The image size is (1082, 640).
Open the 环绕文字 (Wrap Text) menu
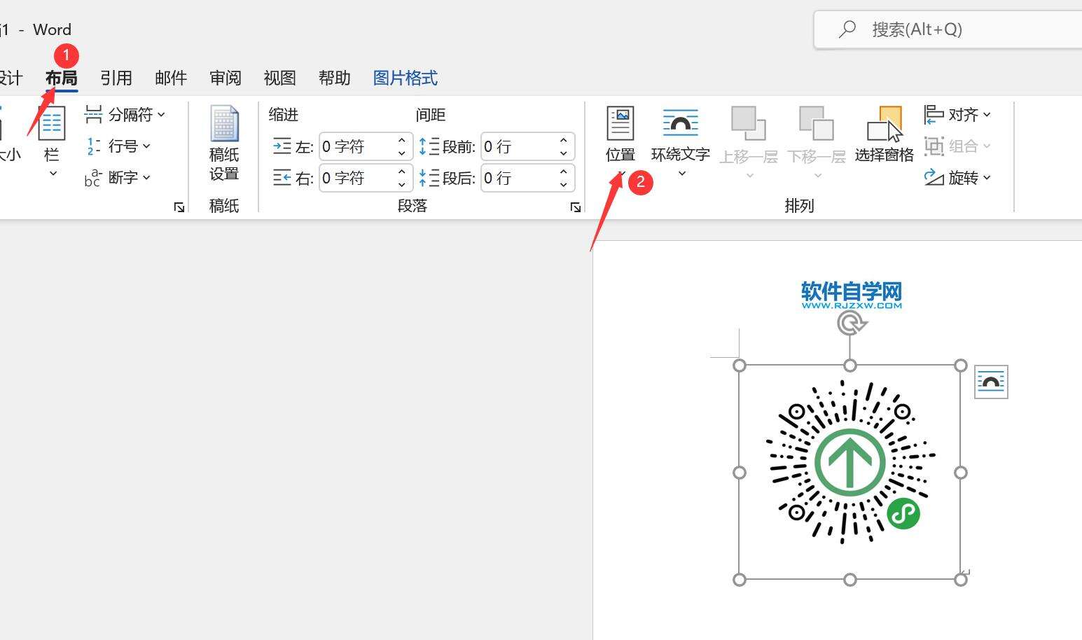tap(680, 140)
